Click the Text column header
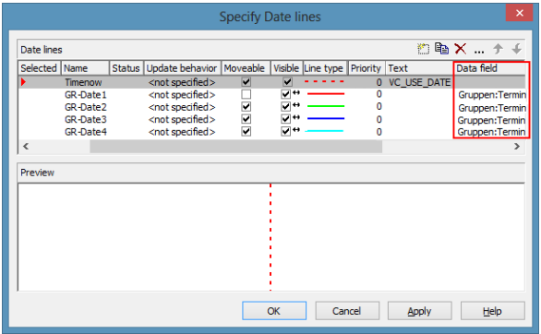The height and width of the screenshot is (334, 541). tap(419, 68)
